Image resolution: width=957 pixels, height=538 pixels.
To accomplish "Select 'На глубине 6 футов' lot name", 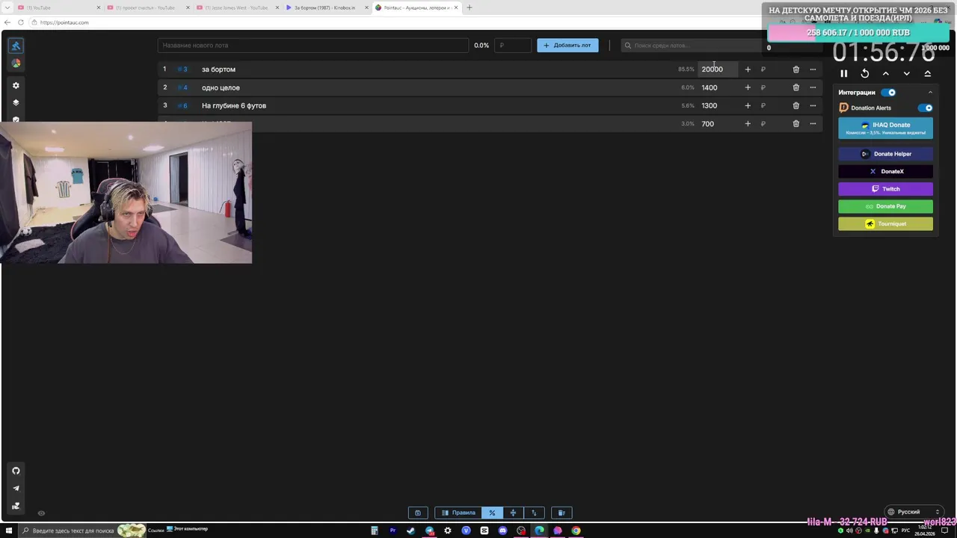I will [234, 105].
